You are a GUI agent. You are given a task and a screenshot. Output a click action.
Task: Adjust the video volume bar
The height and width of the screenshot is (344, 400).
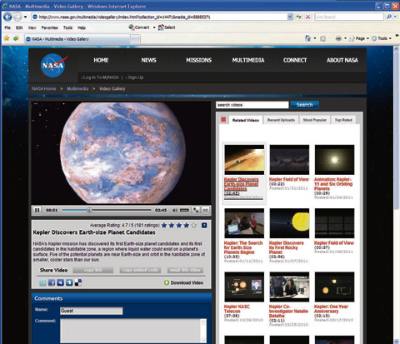(184, 210)
